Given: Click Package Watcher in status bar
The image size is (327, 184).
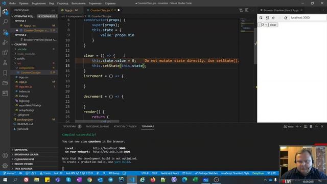Looking at the screenshot, I should (206, 173).
